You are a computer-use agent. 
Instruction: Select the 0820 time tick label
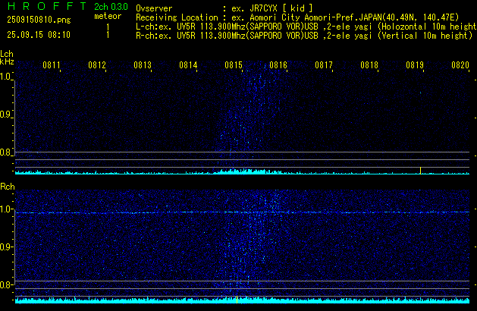(x=460, y=65)
